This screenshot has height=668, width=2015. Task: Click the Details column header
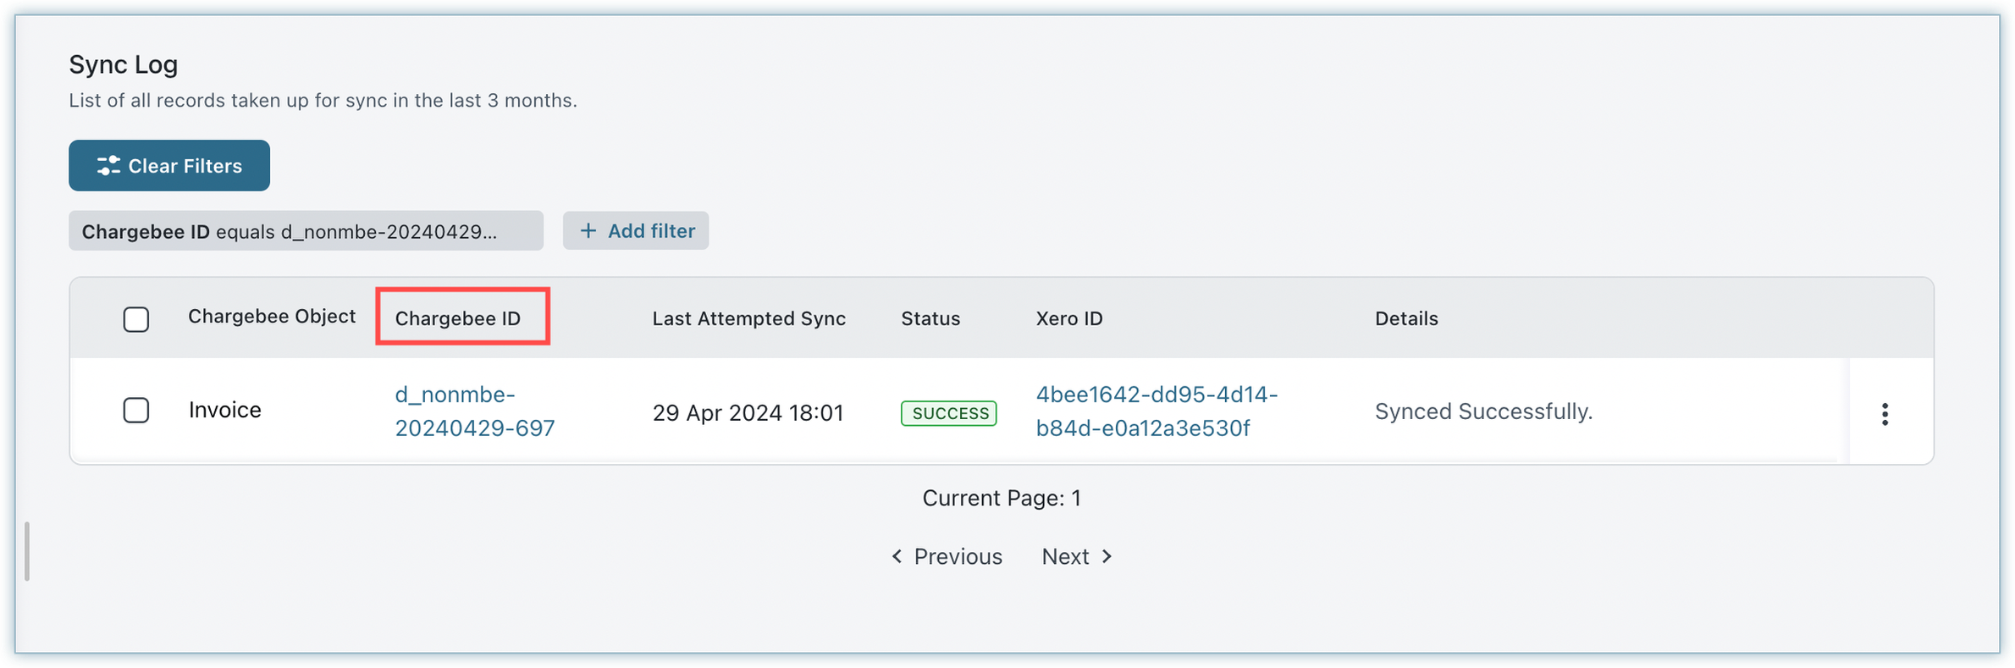(x=1405, y=318)
